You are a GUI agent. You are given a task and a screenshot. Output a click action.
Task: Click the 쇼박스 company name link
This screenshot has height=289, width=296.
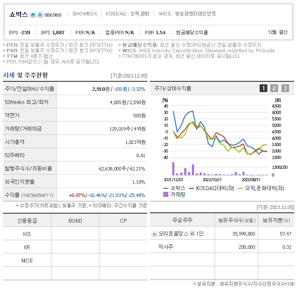pyautogui.click(x=18, y=14)
